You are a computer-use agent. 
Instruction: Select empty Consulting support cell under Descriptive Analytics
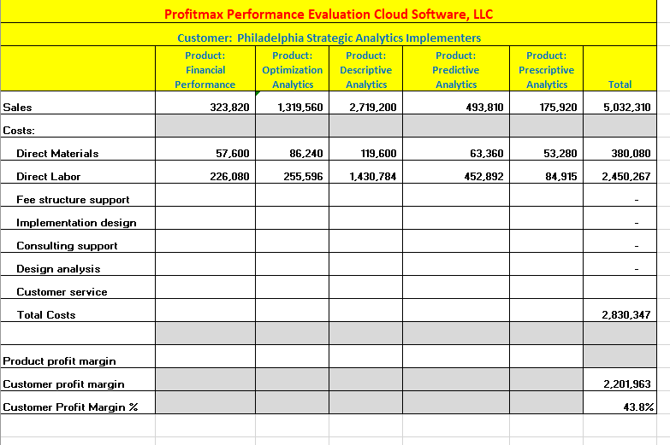coord(365,241)
